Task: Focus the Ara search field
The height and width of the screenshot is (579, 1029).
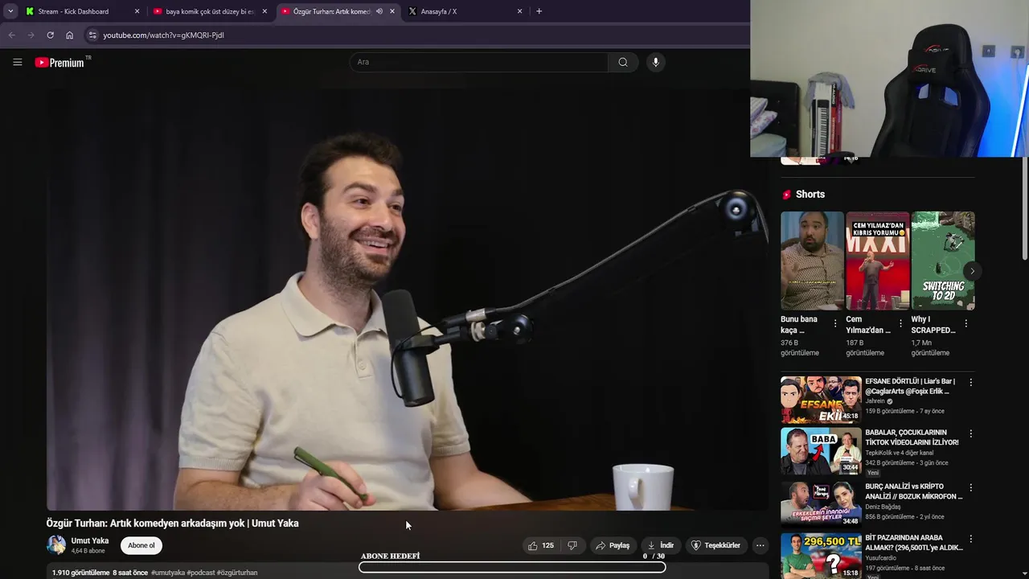Action: click(479, 62)
